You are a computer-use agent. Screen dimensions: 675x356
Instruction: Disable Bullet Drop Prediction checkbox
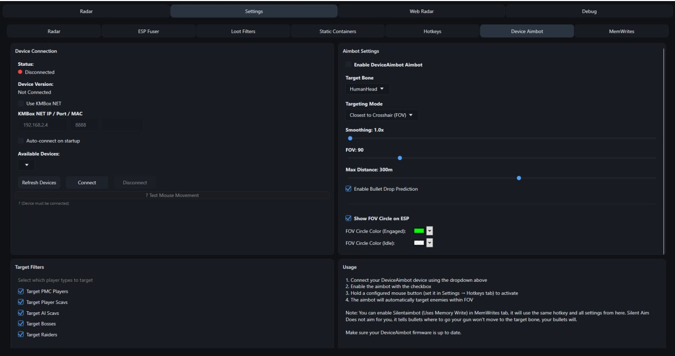point(349,189)
